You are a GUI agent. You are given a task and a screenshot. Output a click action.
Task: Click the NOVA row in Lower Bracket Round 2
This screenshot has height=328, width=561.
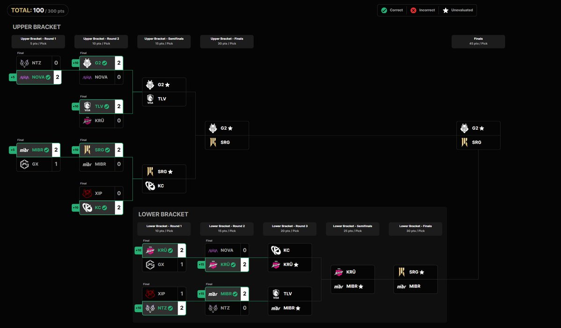point(227,251)
